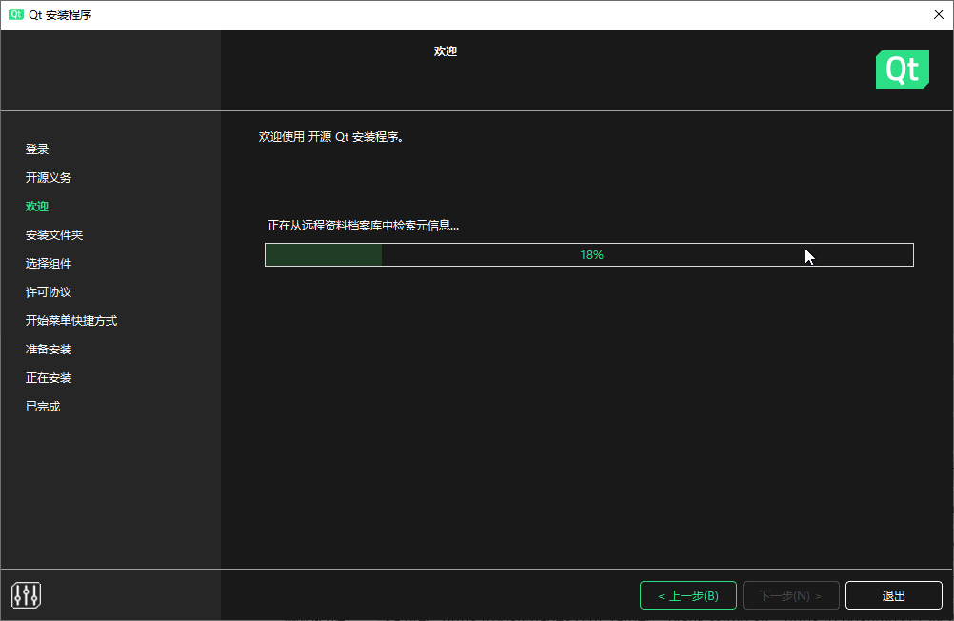Select 选择组件 step in sidebar
The height and width of the screenshot is (621, 954).
[x=49, y=264]
